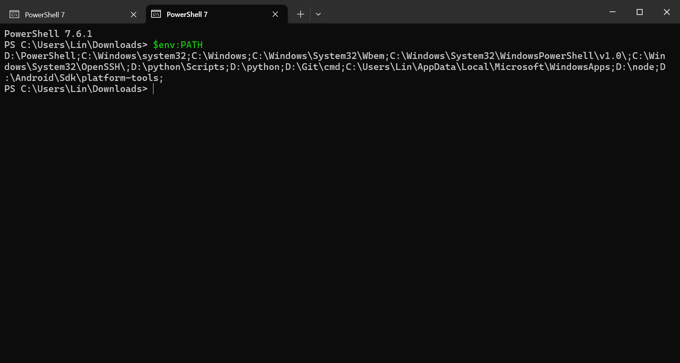
Task: Expand the new tab profile dropdown
Action: [318, 15]
